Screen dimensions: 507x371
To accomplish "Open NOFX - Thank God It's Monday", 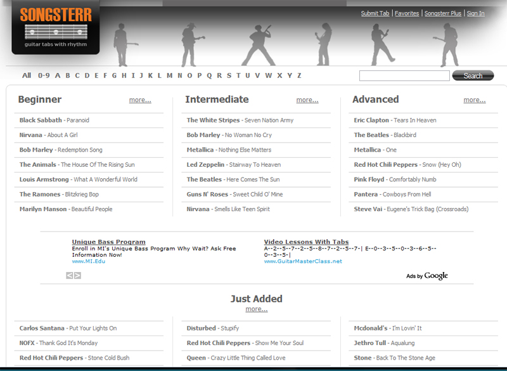I will coord(58,343).
